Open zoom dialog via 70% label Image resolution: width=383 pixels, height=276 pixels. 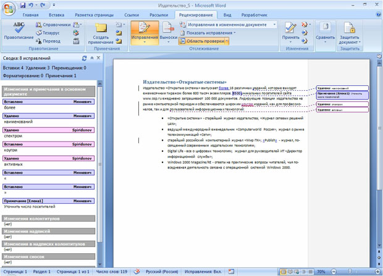321,272
